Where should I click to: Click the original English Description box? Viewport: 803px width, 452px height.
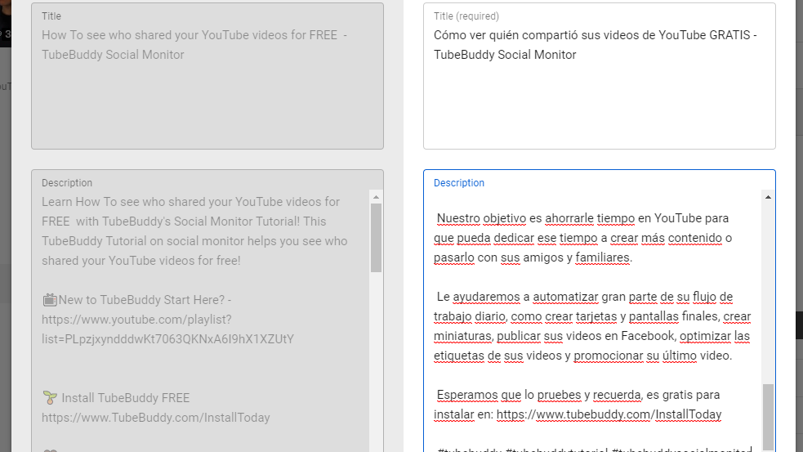click(x=207, y=311)
